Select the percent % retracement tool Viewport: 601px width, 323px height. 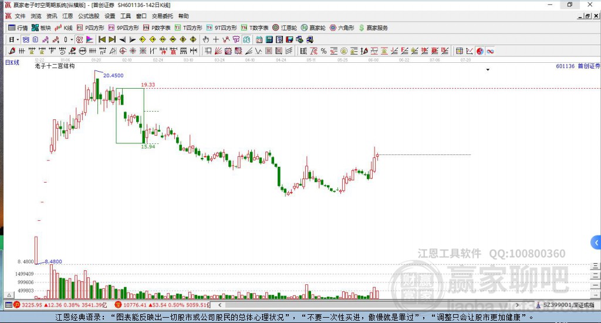tap(323, 51)
